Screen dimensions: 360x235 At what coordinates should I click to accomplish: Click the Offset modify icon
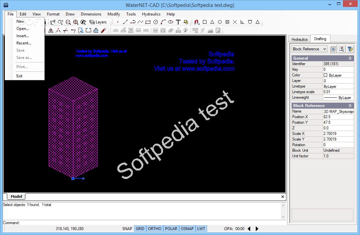coord(96,30)
